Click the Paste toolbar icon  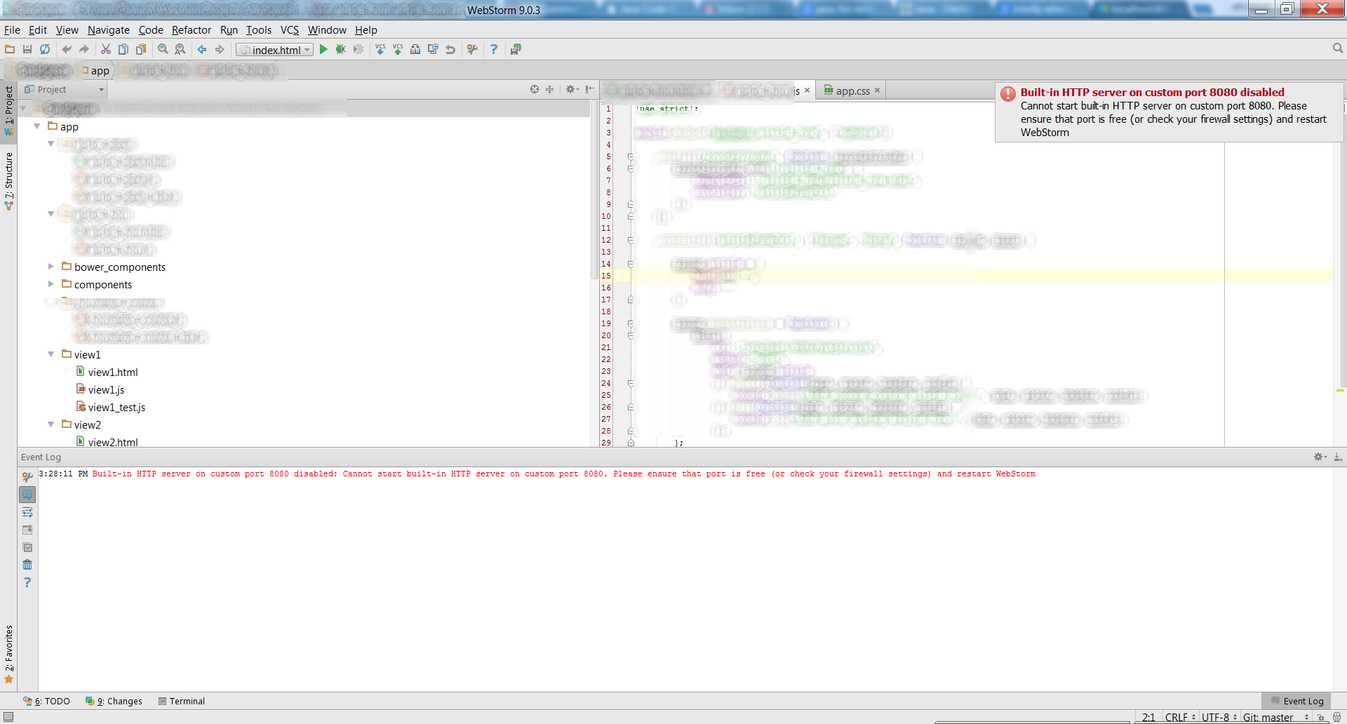[141, 49]
